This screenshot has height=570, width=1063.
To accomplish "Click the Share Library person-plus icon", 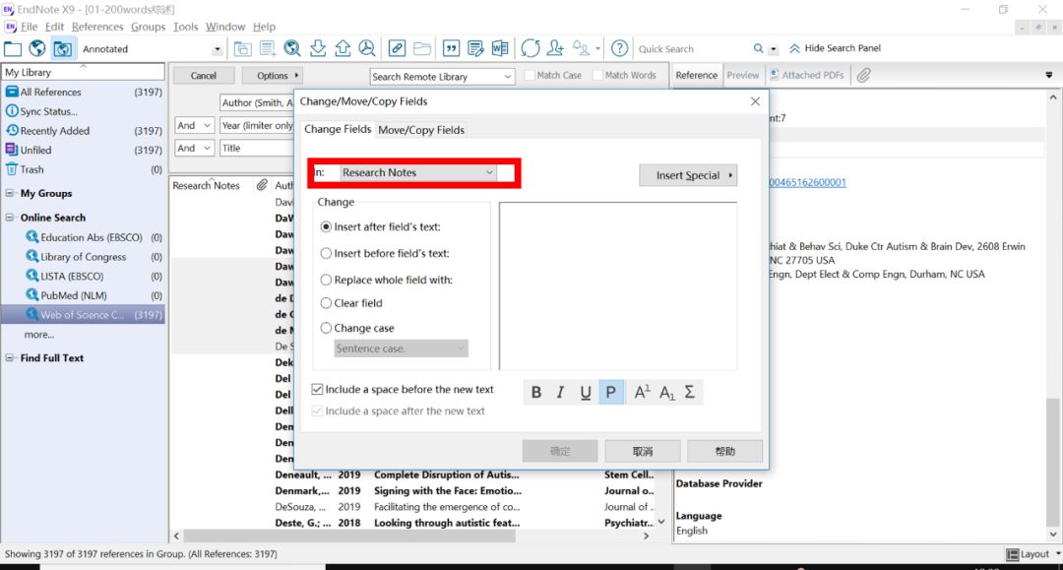I will tap(555, 49).
